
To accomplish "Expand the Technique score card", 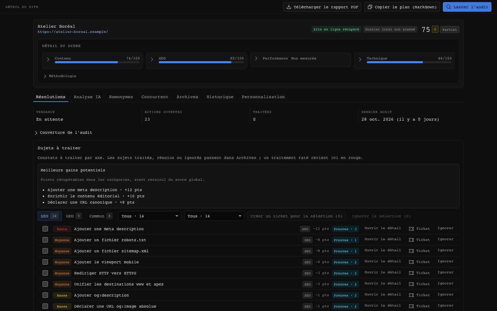I will coord(360,59).
